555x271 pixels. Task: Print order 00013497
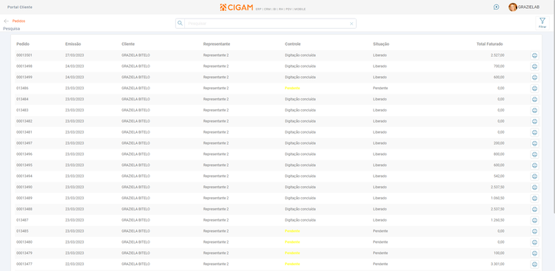pyautogui.click(x=534, y=143)
